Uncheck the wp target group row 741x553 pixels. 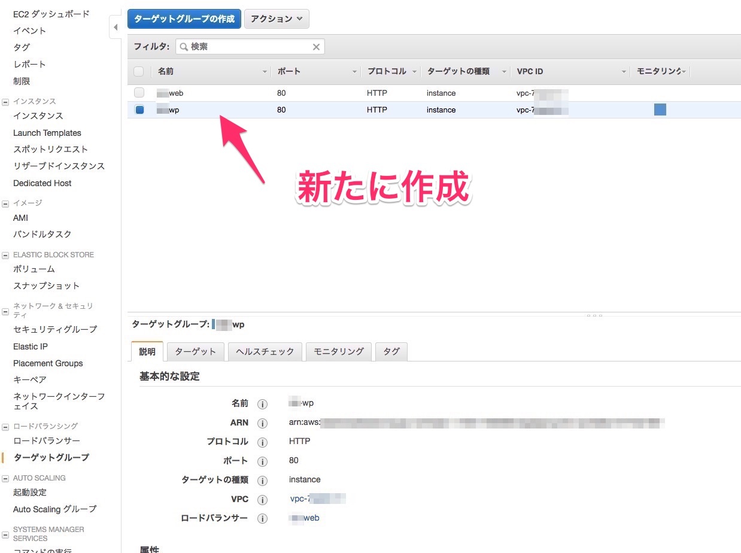[x=139, y=110]
